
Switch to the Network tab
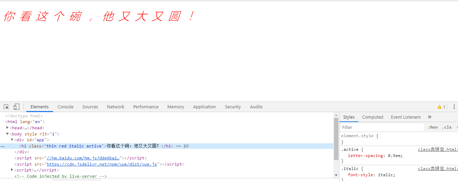point(115,107)
